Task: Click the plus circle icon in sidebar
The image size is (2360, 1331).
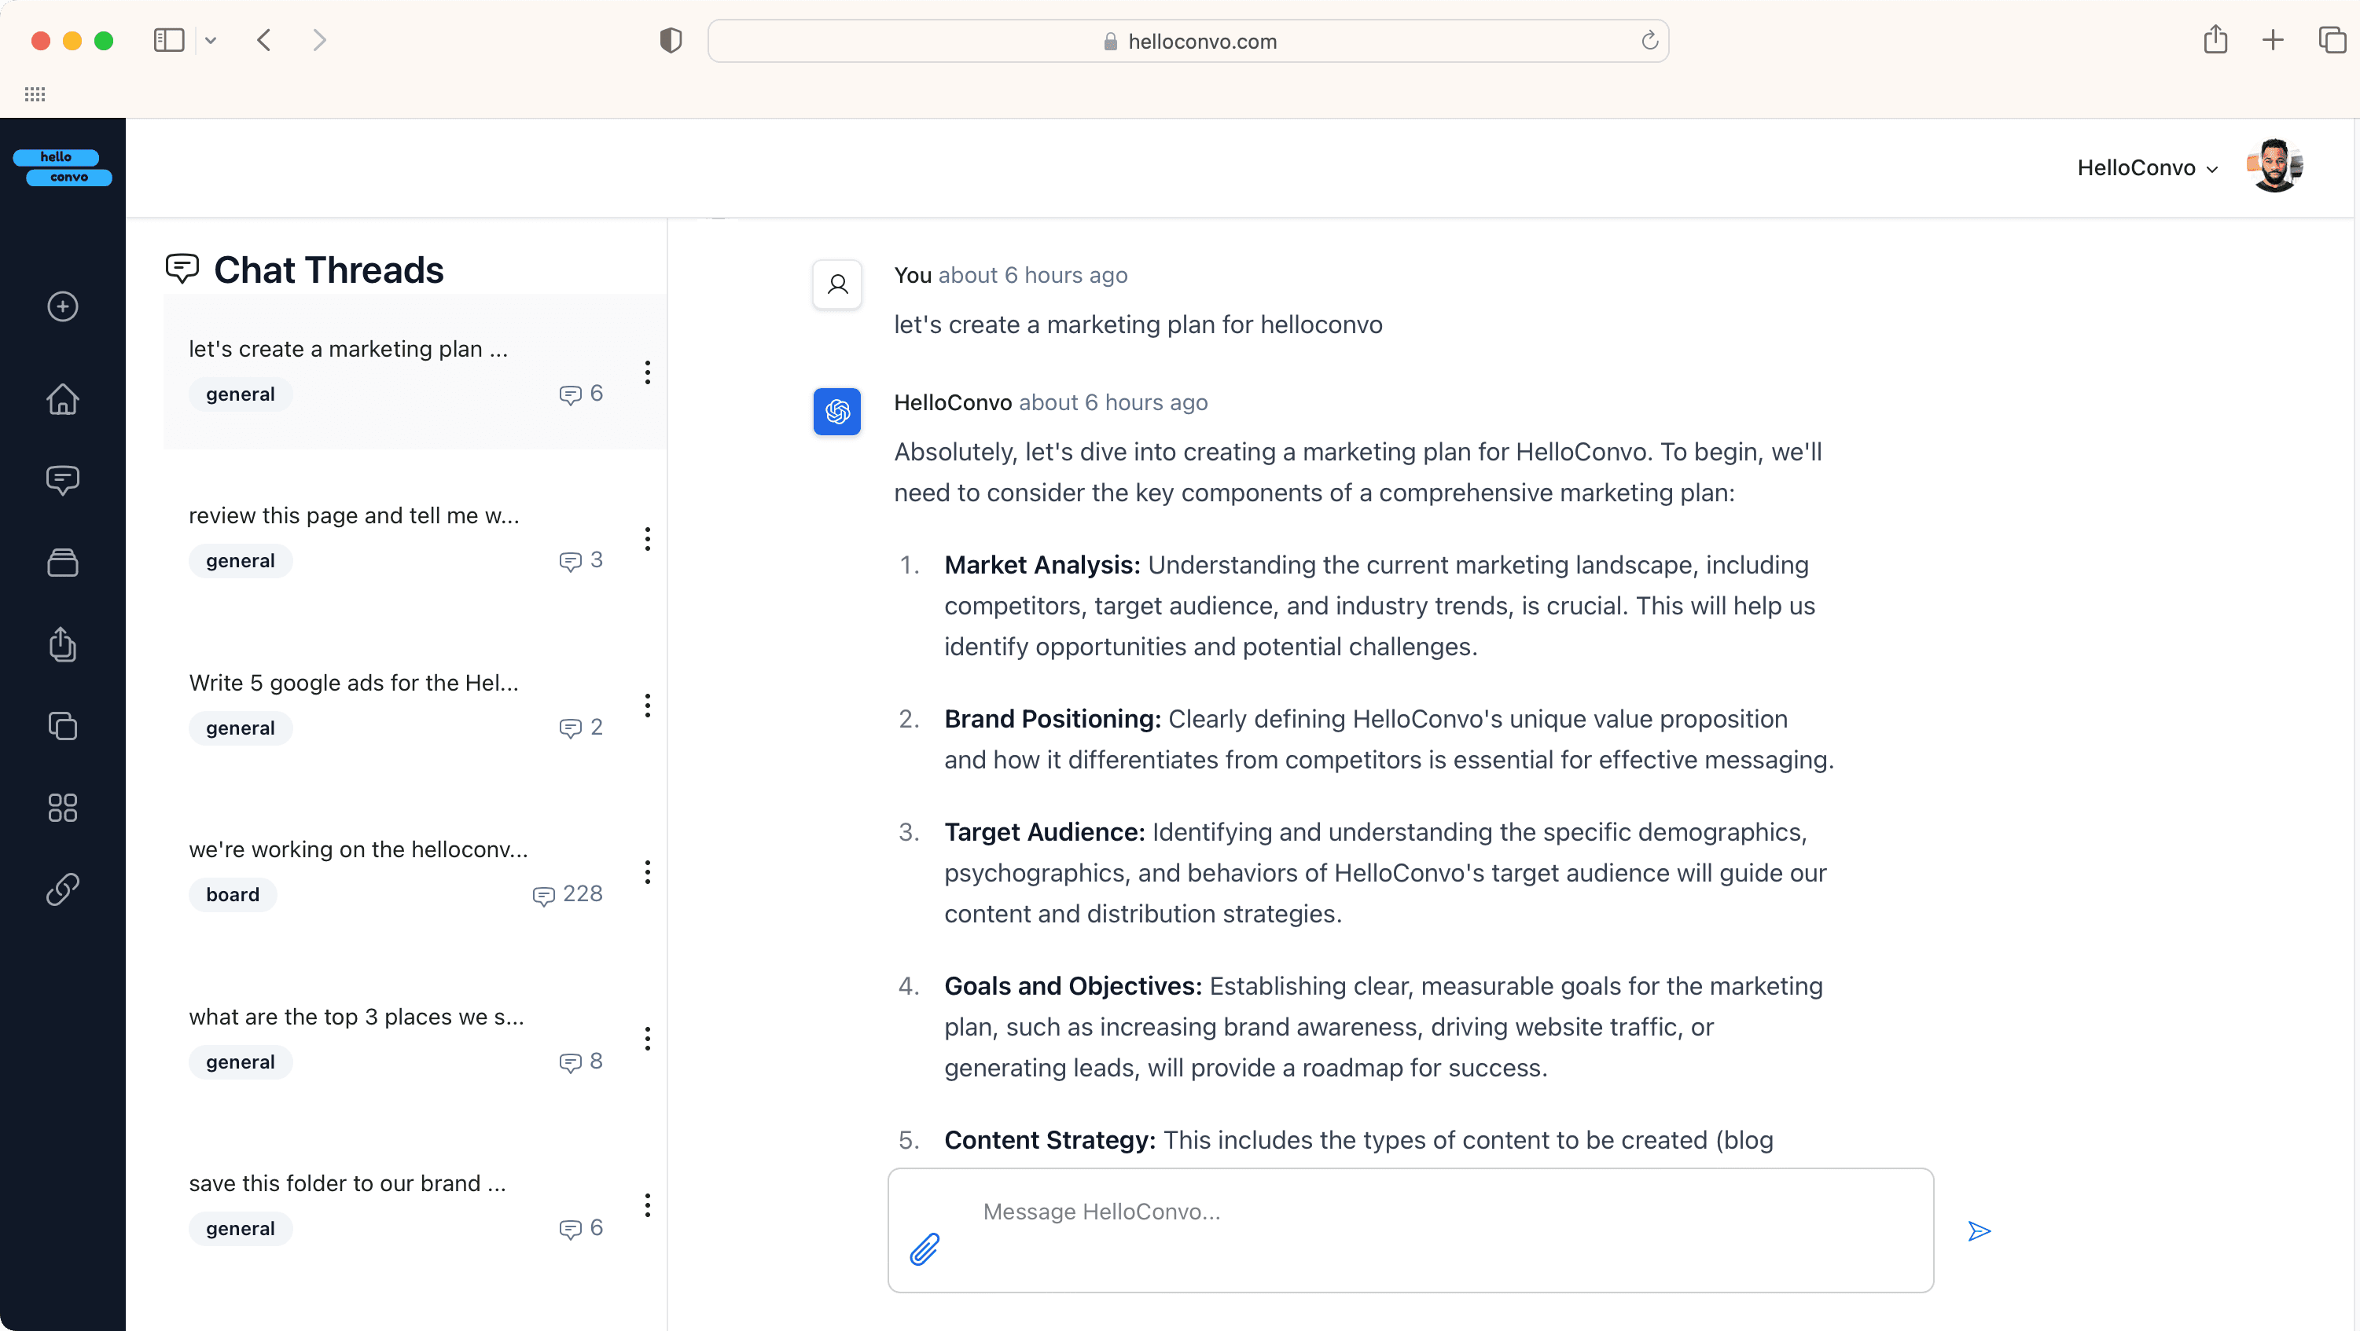Action: (x=62, y=306)
